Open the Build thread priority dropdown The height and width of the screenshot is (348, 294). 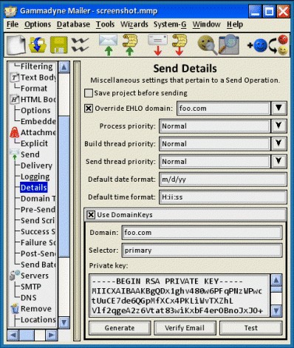278,143
